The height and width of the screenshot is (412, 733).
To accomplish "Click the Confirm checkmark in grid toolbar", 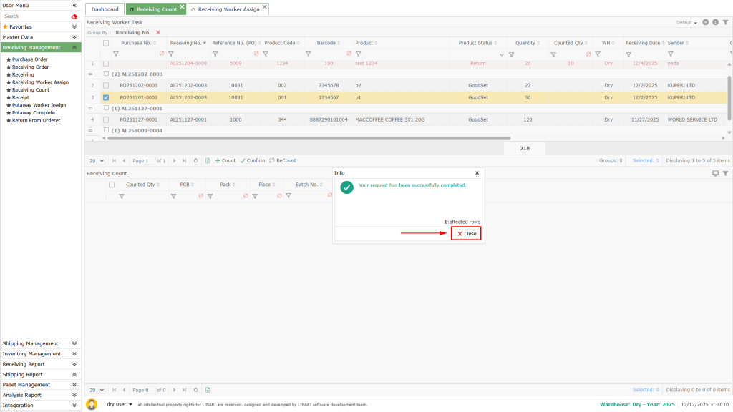I will point(252,160).
